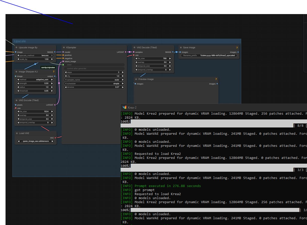
Task: Select the Preview Image node title
Action: [146, 79]
